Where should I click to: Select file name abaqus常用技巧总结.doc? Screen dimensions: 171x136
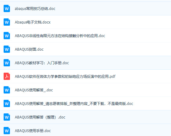coord(35,8)
